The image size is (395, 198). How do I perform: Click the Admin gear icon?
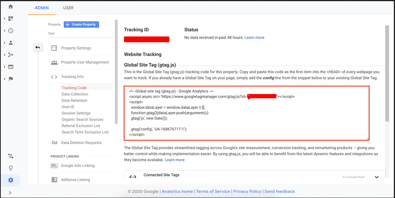click(11, 180)
